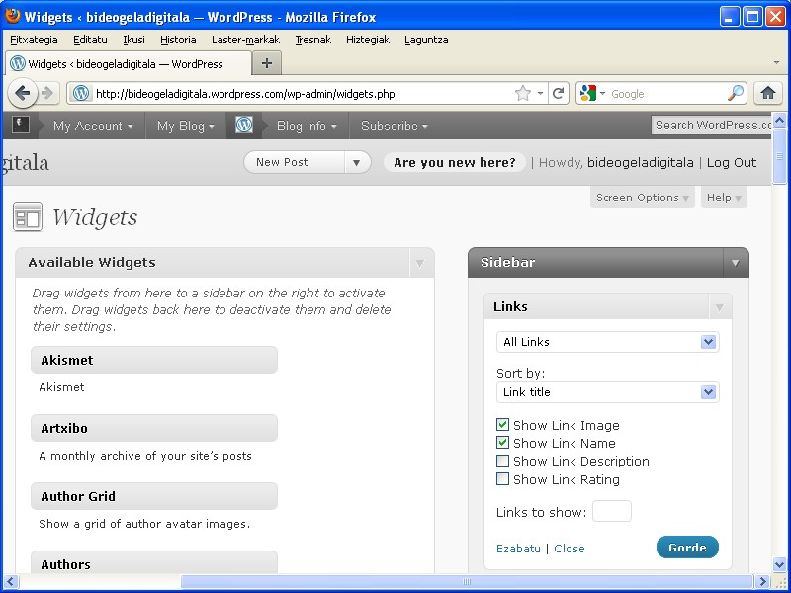Click the vertical scrollbar thumb

point(779,156)
